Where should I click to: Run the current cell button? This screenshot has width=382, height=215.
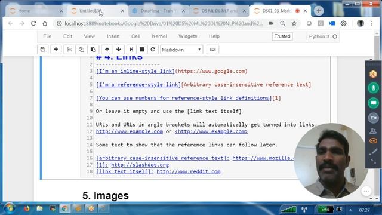click(131, 50)
